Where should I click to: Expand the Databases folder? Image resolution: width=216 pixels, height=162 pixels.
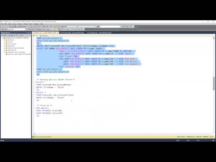pos(4,40)
